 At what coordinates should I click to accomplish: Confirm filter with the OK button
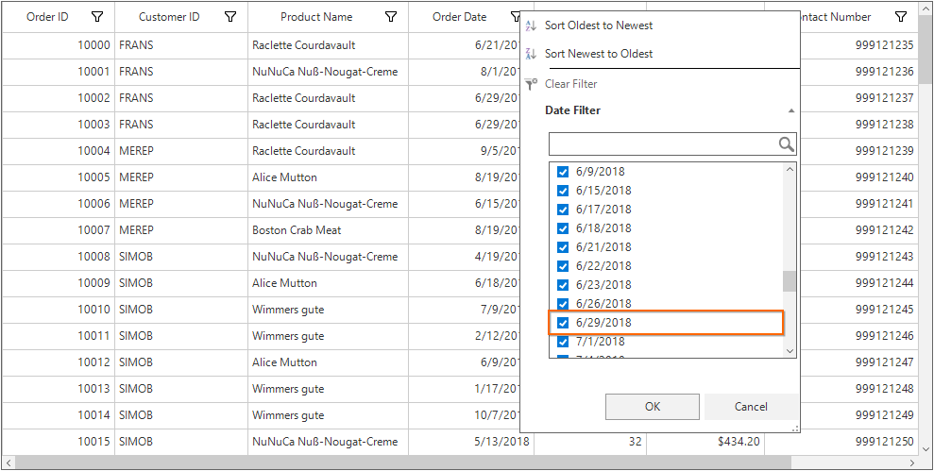653,407
